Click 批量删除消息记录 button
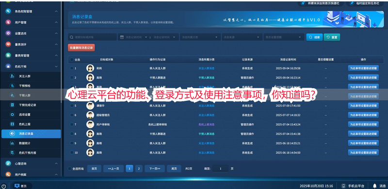388x189 pixels. [81, 48]
